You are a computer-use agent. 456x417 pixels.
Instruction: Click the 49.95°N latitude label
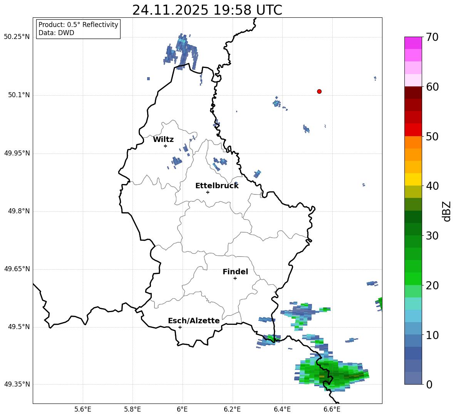(17, 153)
